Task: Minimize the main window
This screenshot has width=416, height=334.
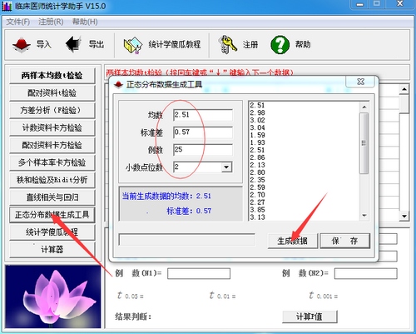Action: pyautogui.click(x=360, y=4)
